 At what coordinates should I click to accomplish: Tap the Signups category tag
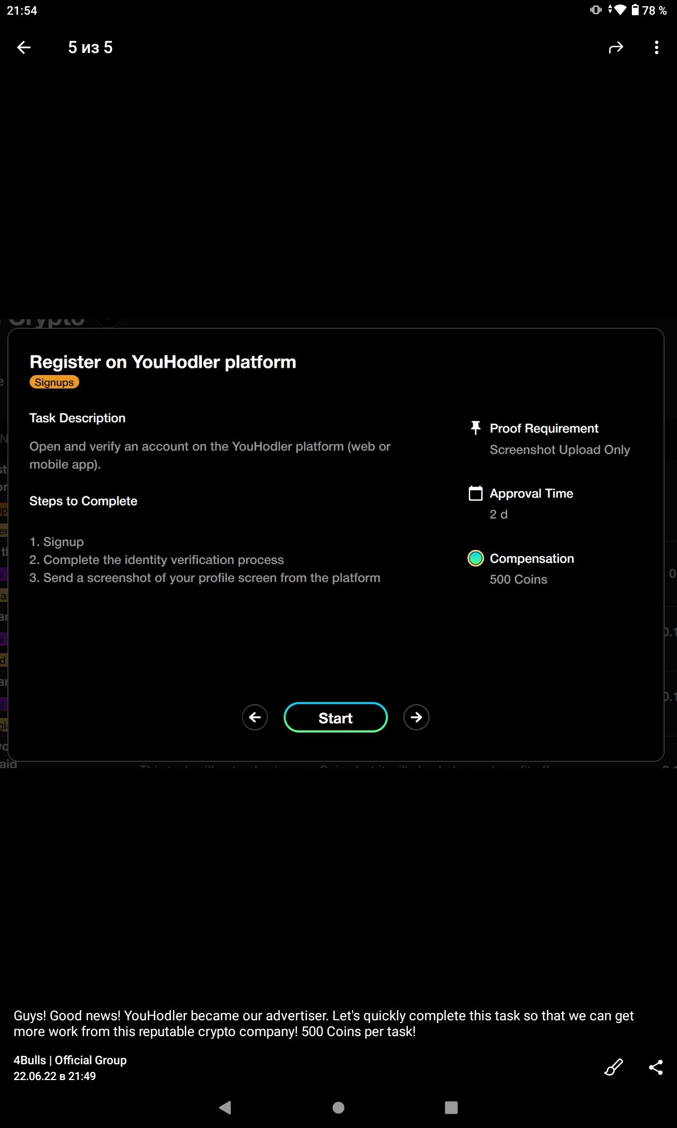click(54, 382)
